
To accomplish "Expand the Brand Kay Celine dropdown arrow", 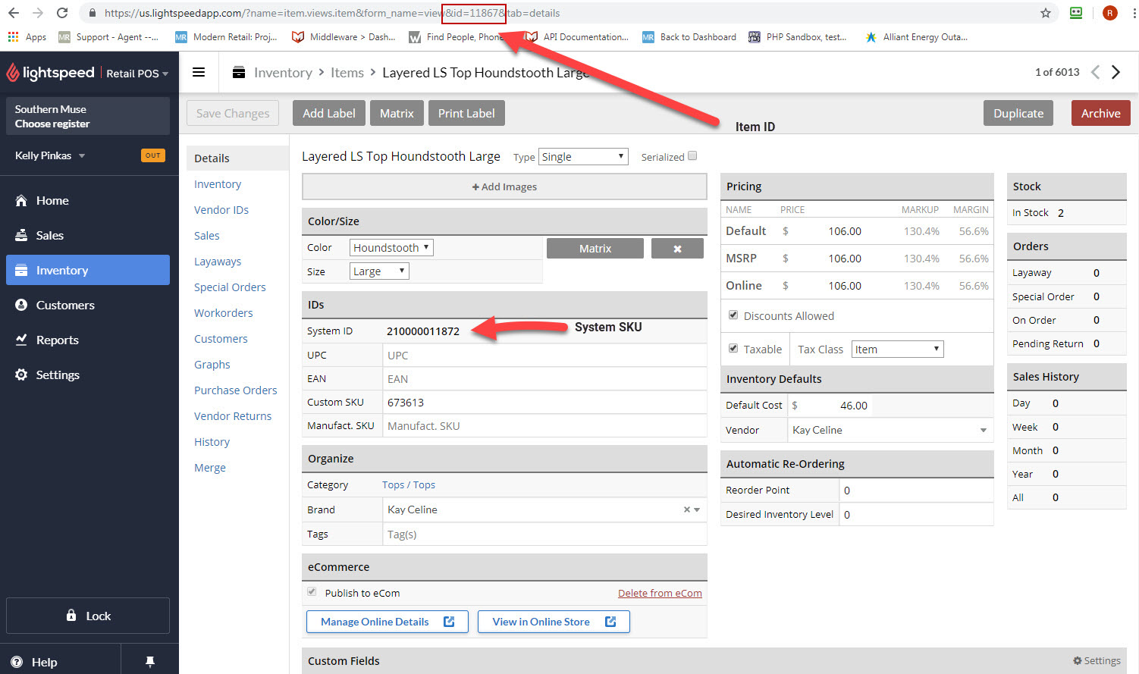I will point(697,509).
